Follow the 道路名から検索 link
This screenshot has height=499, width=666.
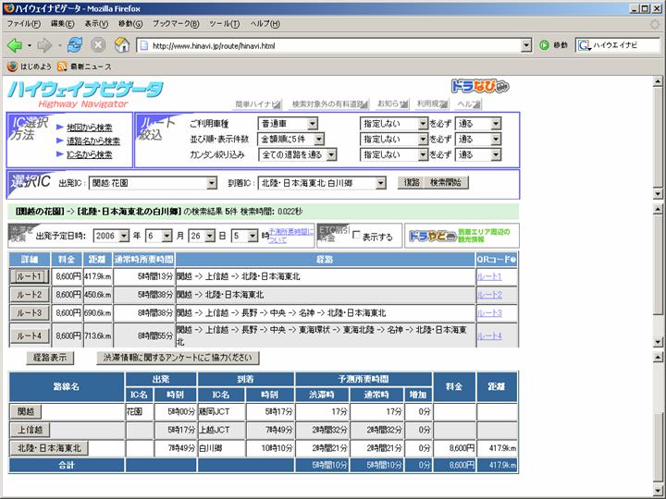tap(93, 140)
